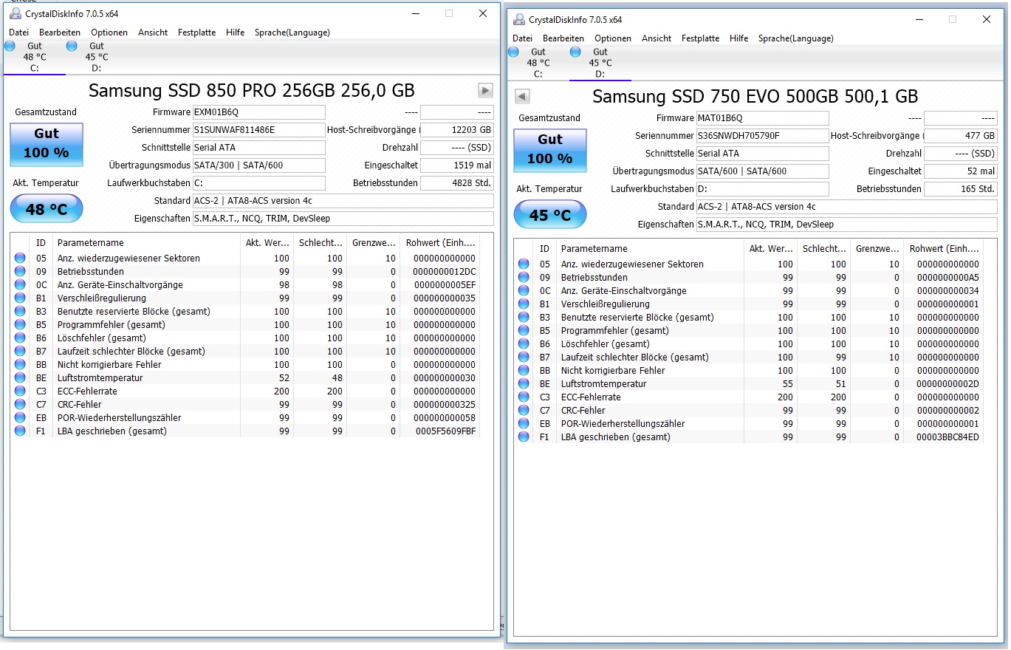Image resolution: width=1011 pixels, height=650 pixels.
Task: Click status orb for Löschfehler in left window
Action: coord(20,338)
